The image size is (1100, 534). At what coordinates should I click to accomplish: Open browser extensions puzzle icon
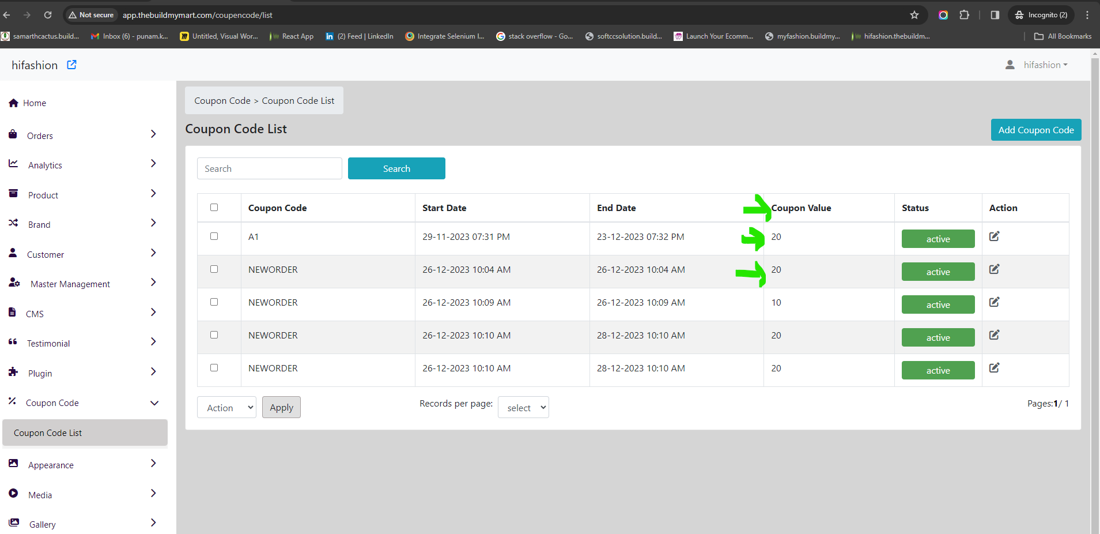pos(964,15)
